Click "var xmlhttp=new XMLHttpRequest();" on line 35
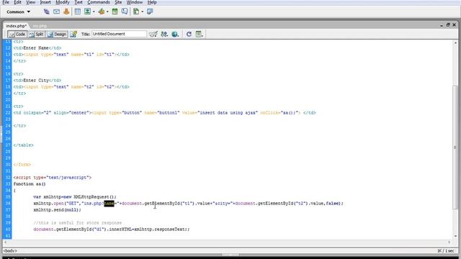 point(75,196)
